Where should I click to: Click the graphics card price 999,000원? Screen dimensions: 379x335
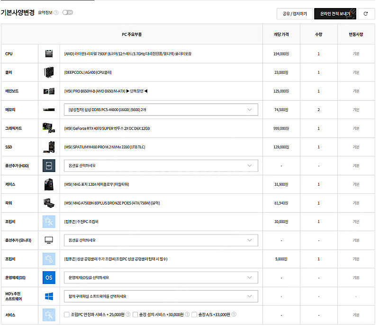pos(281,129)
